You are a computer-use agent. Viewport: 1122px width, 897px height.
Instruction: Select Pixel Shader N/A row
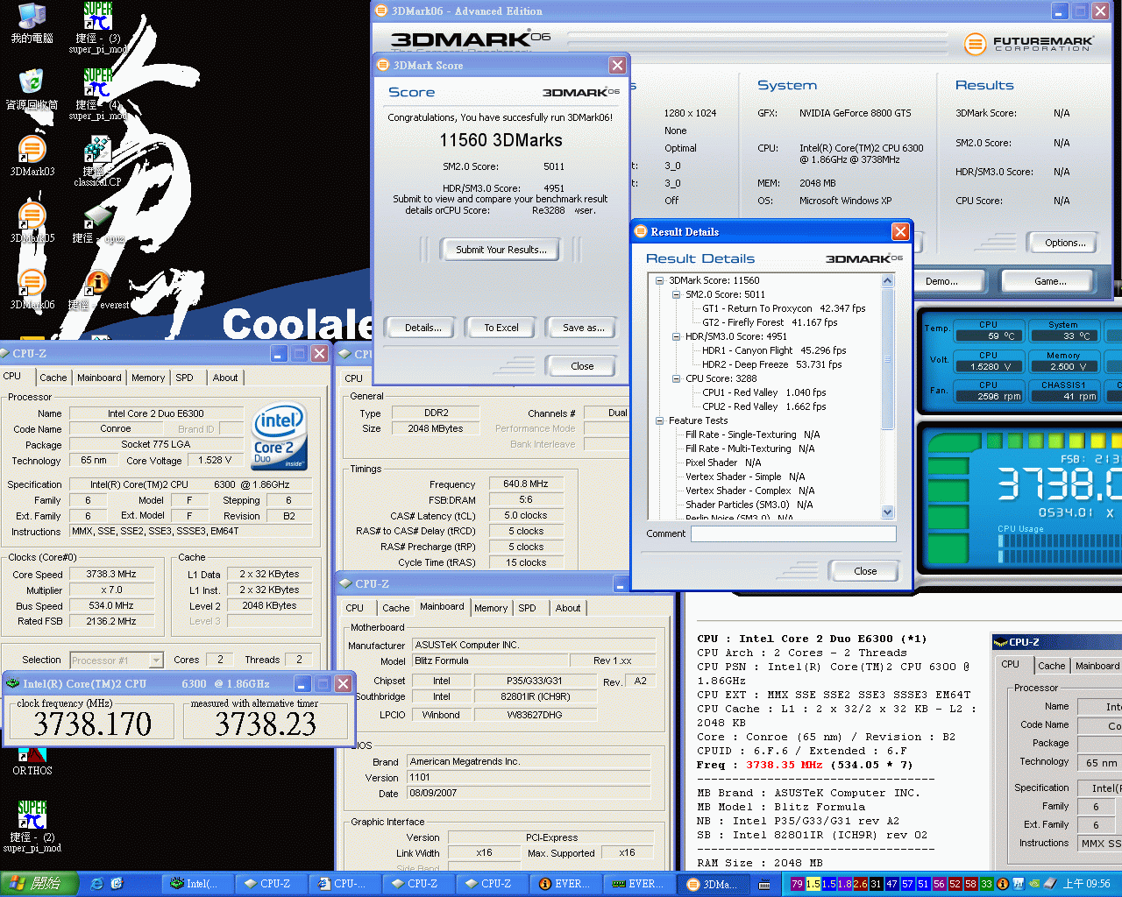(723, 463)
